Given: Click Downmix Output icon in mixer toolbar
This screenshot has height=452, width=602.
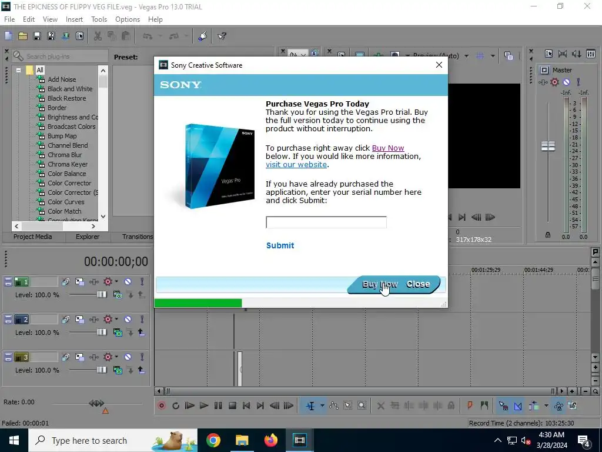Looking at the screenshot, I should pos(563,54).
